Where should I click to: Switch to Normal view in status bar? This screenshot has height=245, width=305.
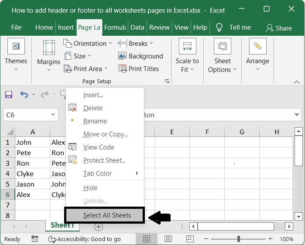pyautogui.click(x=147, y=239)
